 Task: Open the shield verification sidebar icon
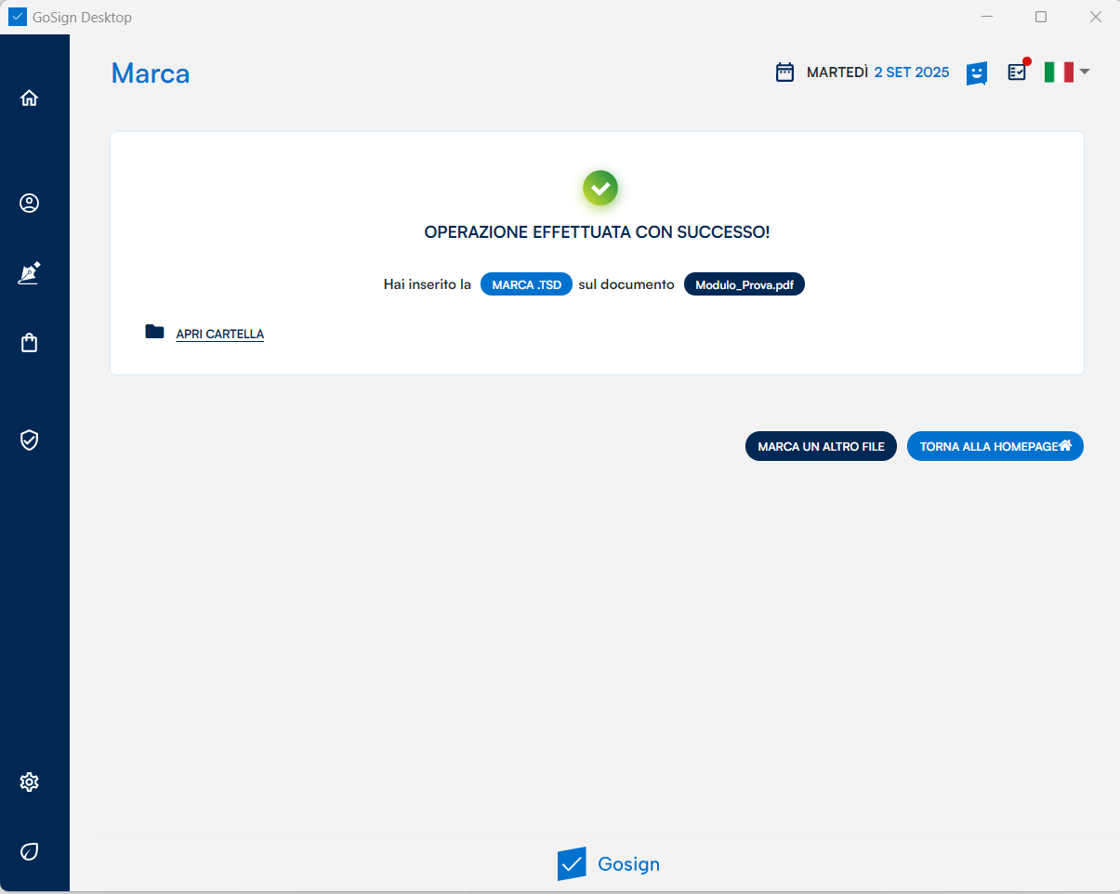pos(30,440)
